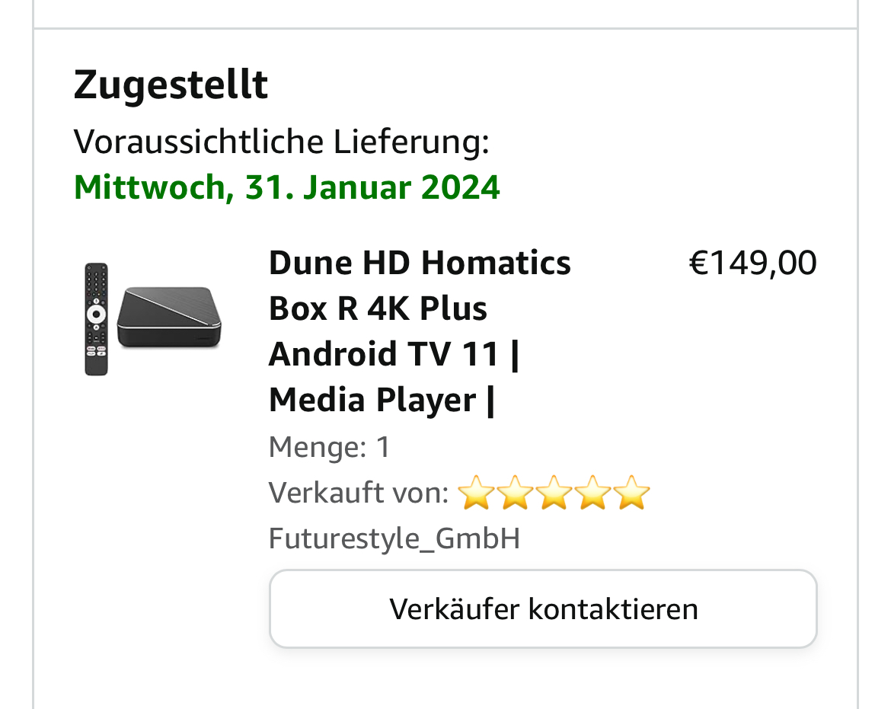The height and width of the screenshot is (709, 891).
Task: Click the fourth star of the seller rating
Action: pos(592,493)
